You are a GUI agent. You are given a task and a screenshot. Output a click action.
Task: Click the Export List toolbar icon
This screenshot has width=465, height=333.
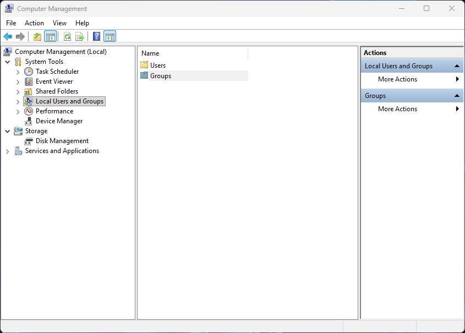80,37
